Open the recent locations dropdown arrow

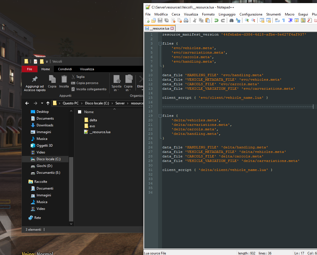(x=42, y=103)
